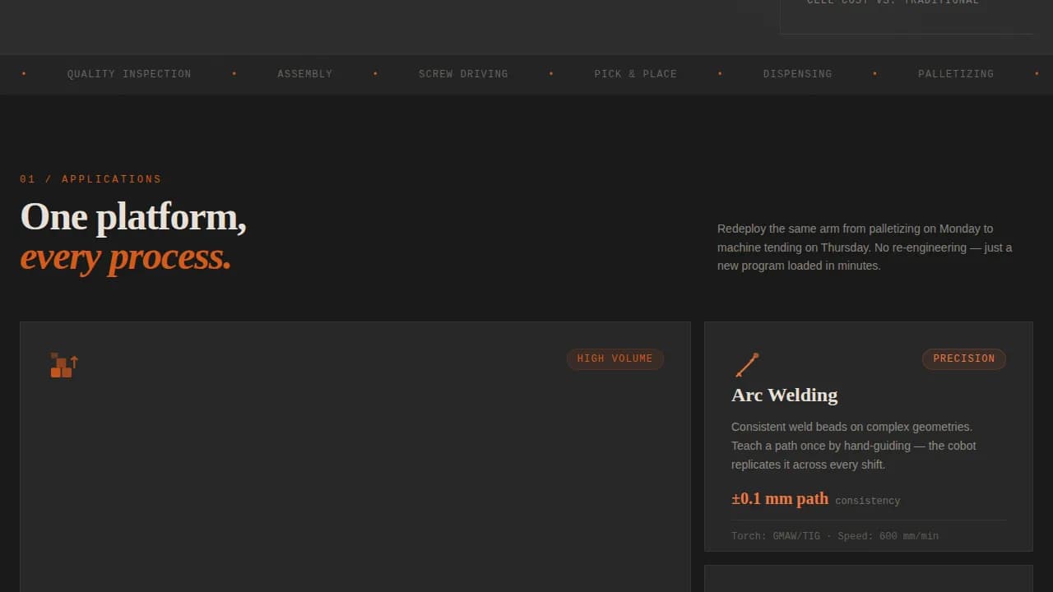Click the orange palletizing boxes icon

click(x=63, y=364)
